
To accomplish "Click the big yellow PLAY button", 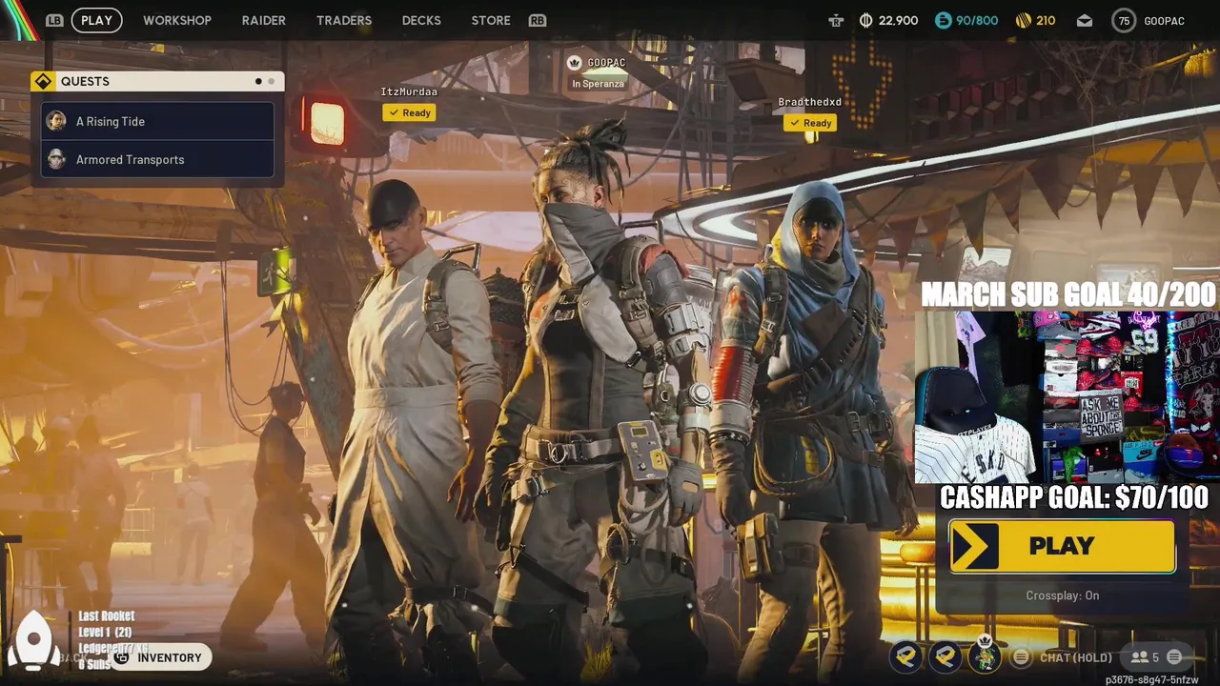I will [x=1062, y=546].
